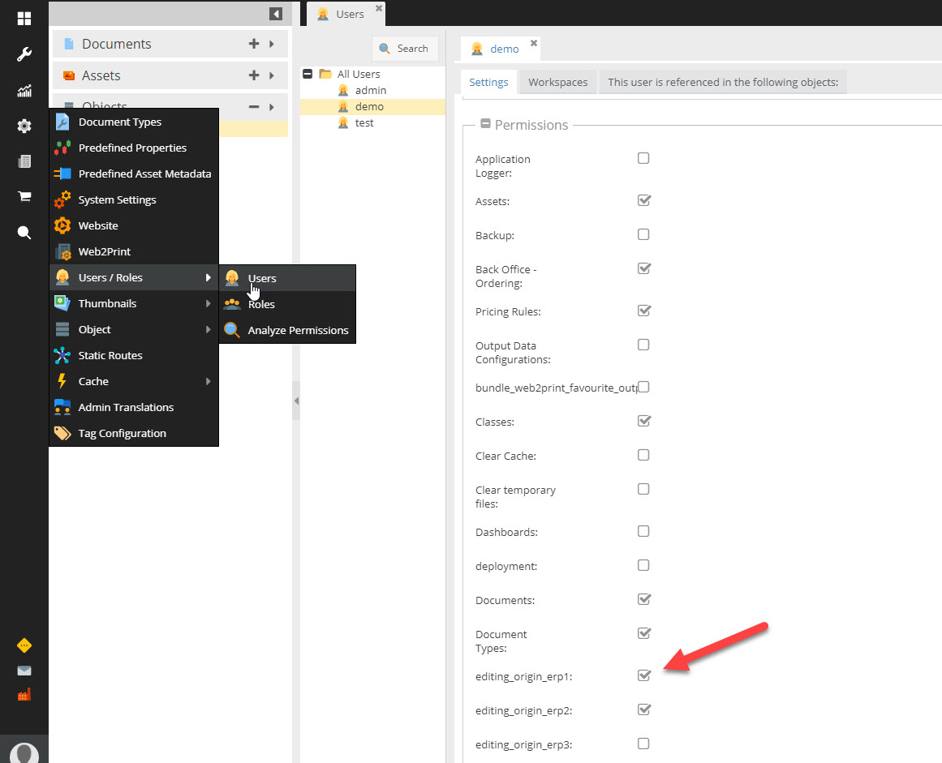
Task: Select the admin user in tree
Action: (370, 90)
